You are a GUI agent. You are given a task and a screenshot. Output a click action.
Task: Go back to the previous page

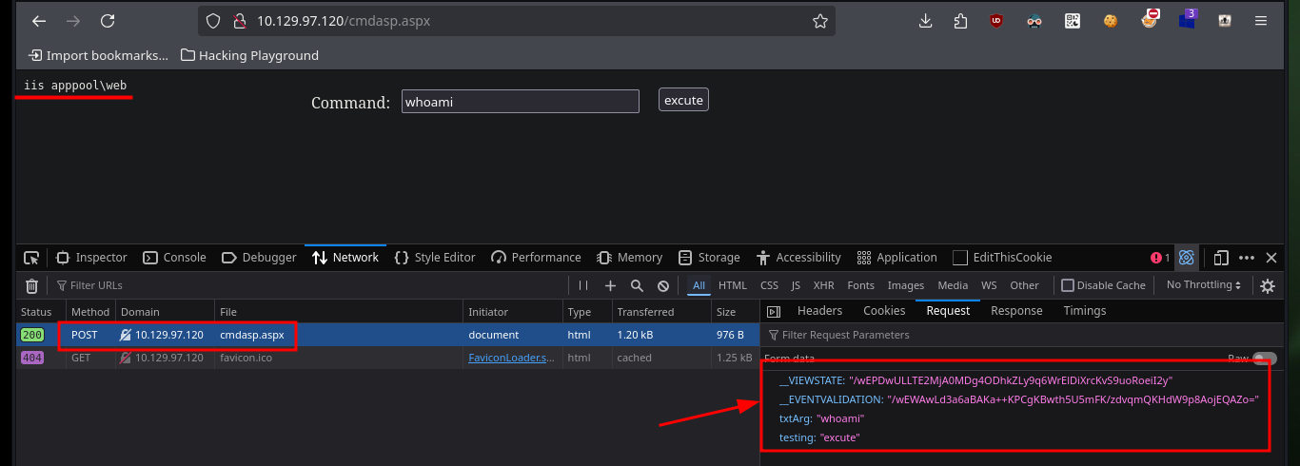click(39, 21)
